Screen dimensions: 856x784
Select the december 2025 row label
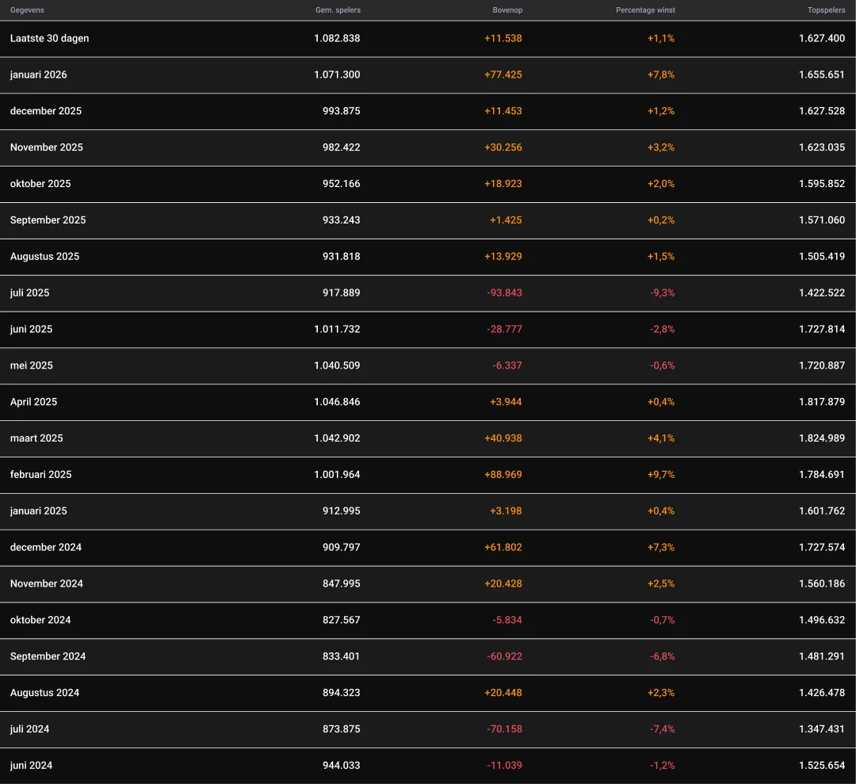pyautogui.click(x=45, y=111)
